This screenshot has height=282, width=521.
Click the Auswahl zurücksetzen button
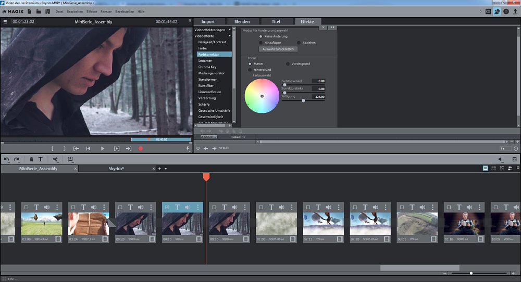[x=278, y=49]
